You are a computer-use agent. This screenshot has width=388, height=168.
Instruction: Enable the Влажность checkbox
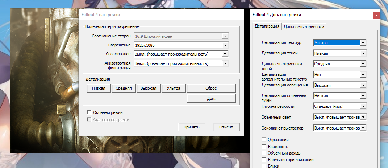coord(263,147)
